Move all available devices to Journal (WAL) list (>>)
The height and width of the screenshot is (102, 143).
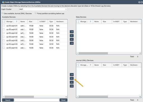coord(72,86)
